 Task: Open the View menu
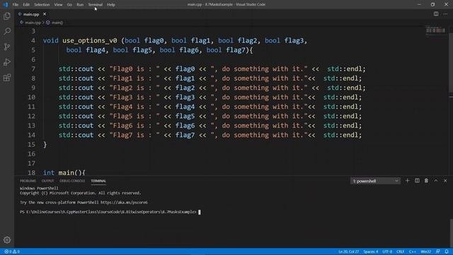pyautogui.click(x=58, y=5)
